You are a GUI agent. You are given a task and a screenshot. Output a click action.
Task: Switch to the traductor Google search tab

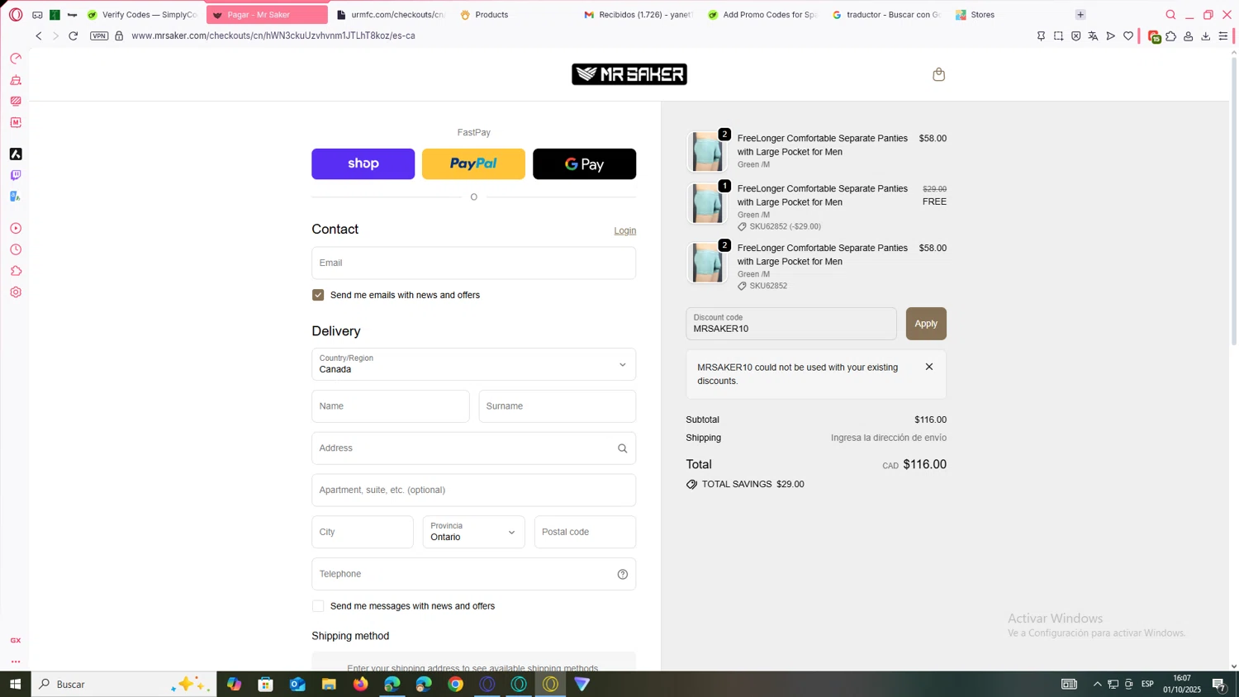point(885,15)
